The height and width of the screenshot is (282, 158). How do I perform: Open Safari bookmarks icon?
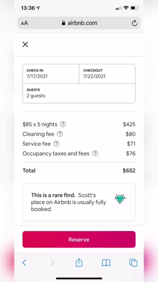point(106,263)
